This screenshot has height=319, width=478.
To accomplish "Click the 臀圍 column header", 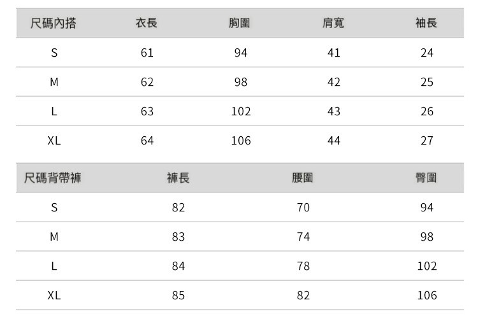I will 426,178.
